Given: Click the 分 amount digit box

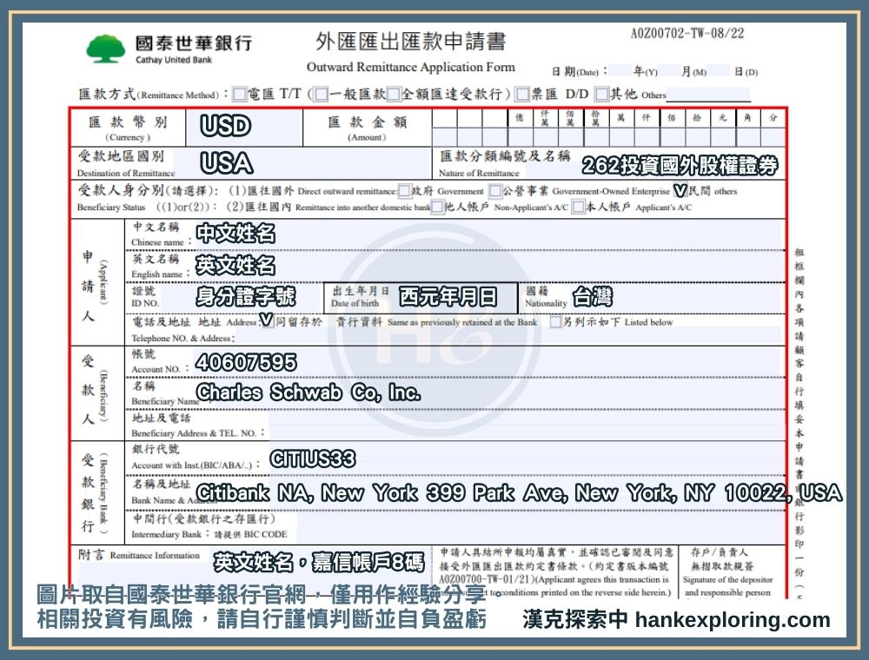Looking at the screenshot, I should click(x=773, y=136).
